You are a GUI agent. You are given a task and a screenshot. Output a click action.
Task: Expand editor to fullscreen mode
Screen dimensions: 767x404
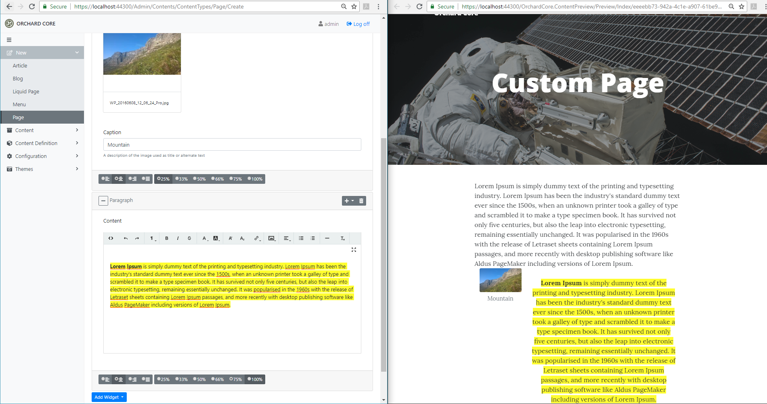click(354, 250)
